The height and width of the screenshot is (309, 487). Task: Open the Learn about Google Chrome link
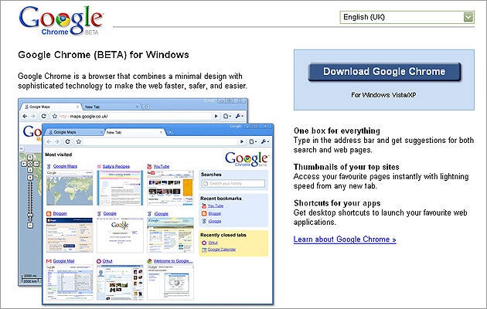345,239
